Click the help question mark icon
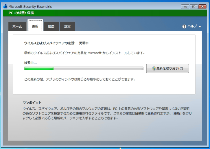Viewport: 210px width, 149px height. pyautogui.click(x=184, y=27)
